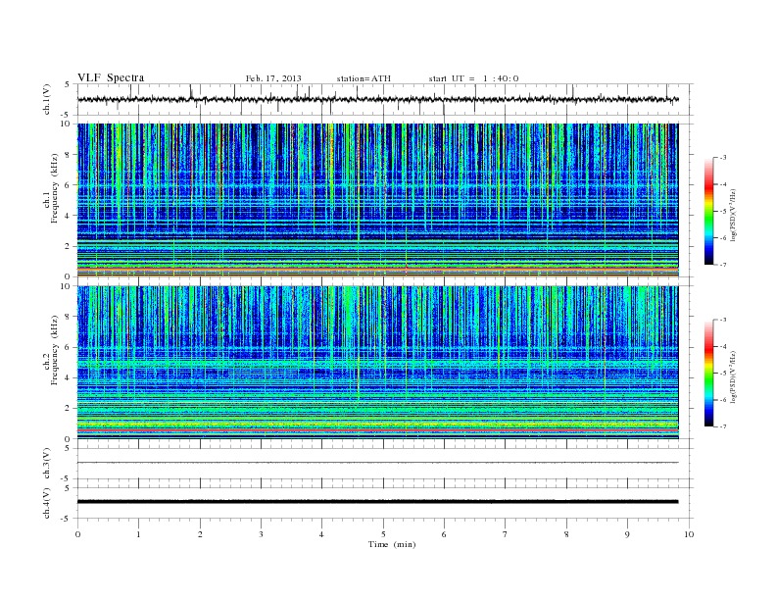Click time axis tick label "10" at bottom
The image size is (776, 600).
point(689,534)
